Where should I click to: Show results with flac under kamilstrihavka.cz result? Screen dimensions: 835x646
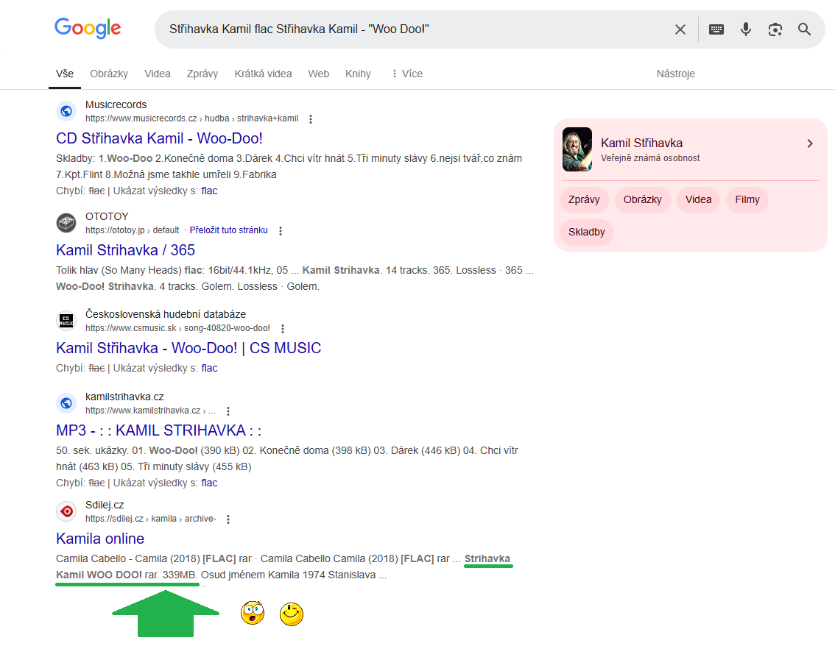(209, 483)
